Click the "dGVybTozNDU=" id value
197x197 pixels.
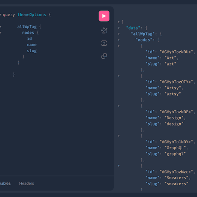coord(176,52)
